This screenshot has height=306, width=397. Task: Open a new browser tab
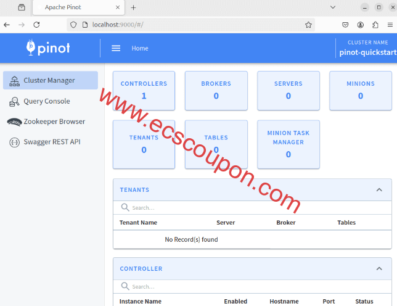[133, 7]
